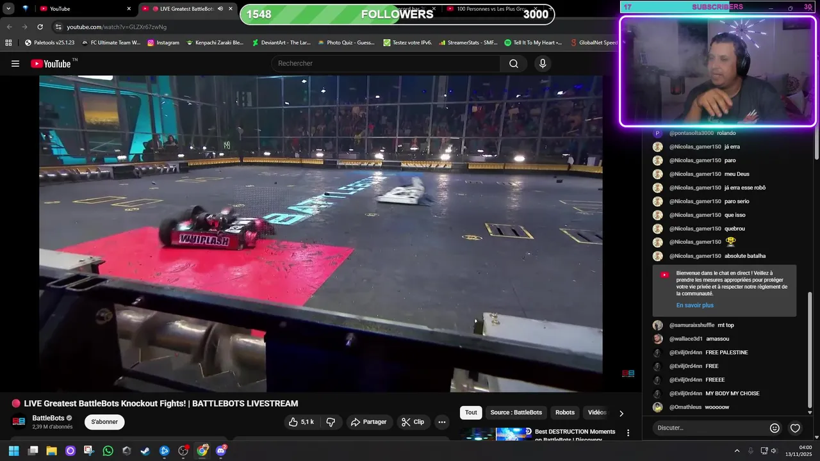Open options for Best DESTRUCTION Moments video

[x=628, y=433]
